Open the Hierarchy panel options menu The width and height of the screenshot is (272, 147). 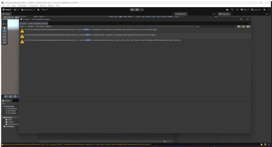(216, 14)
